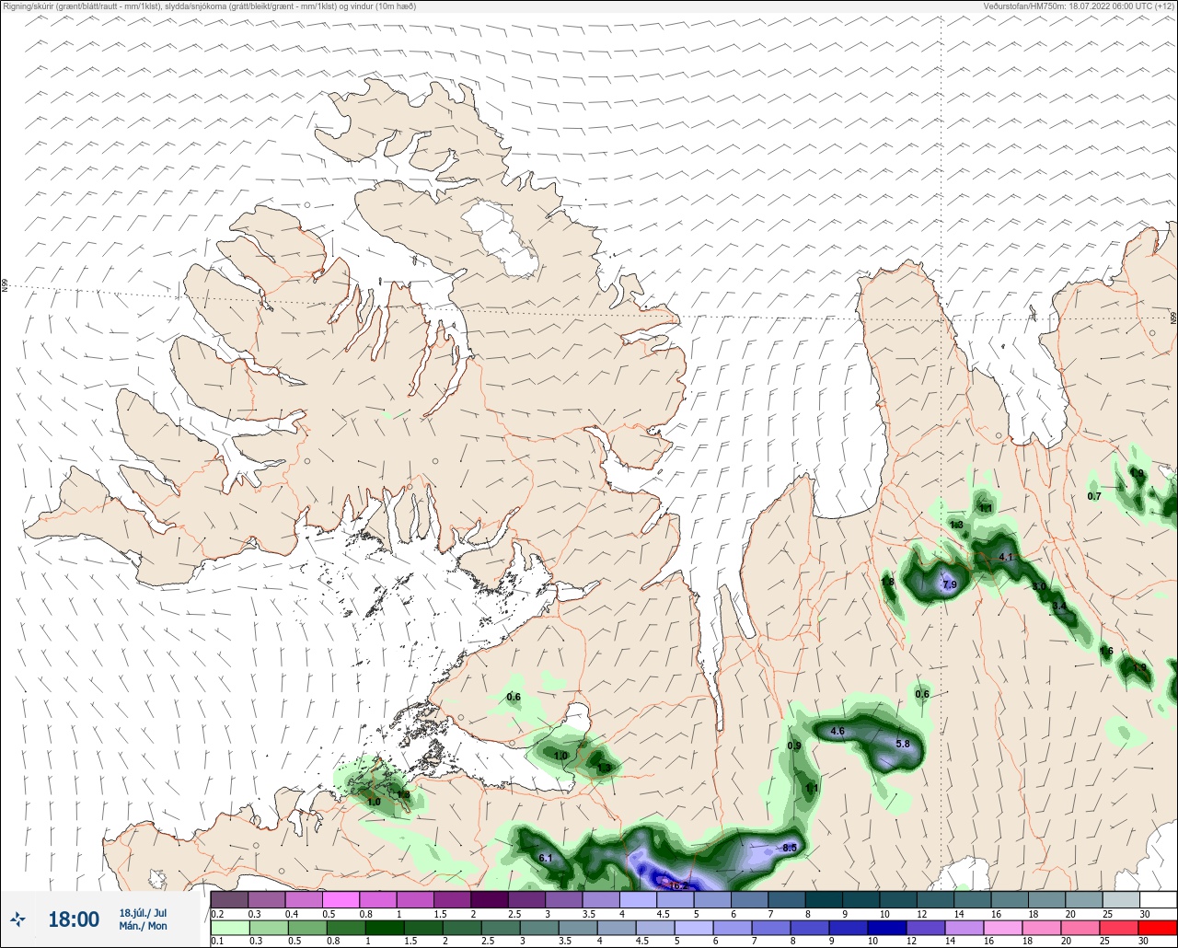Click the 6.1 precipitation value on map
This screenshot has width=1178, height=948.
pyautogui.click(x=545, y=859)
